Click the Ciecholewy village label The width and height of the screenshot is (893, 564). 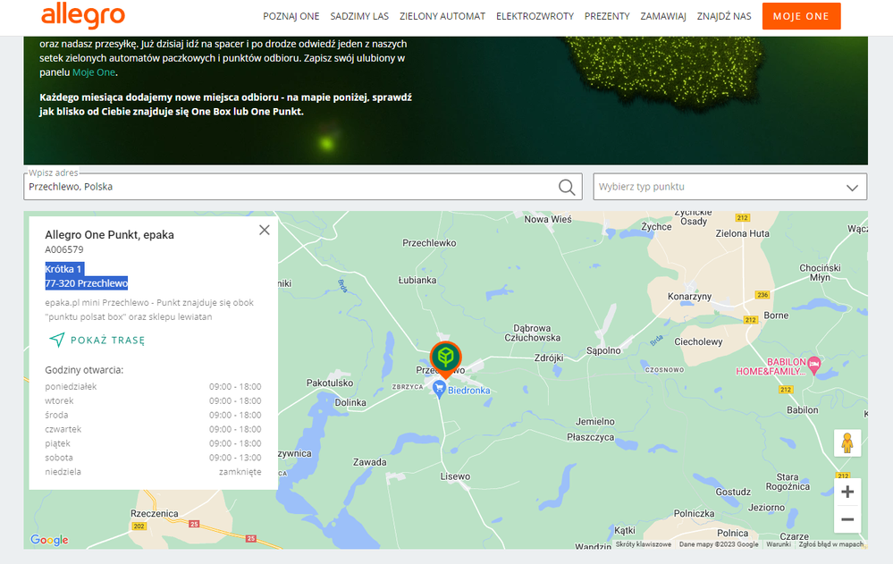pyautogui.click(x=698, y=341)
